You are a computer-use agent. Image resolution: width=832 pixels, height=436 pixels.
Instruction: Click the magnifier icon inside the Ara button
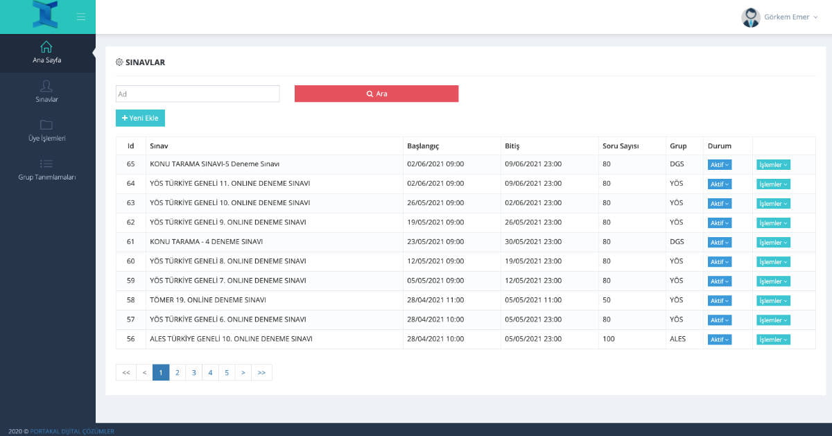pyautogui.click(x=370, y=93)
